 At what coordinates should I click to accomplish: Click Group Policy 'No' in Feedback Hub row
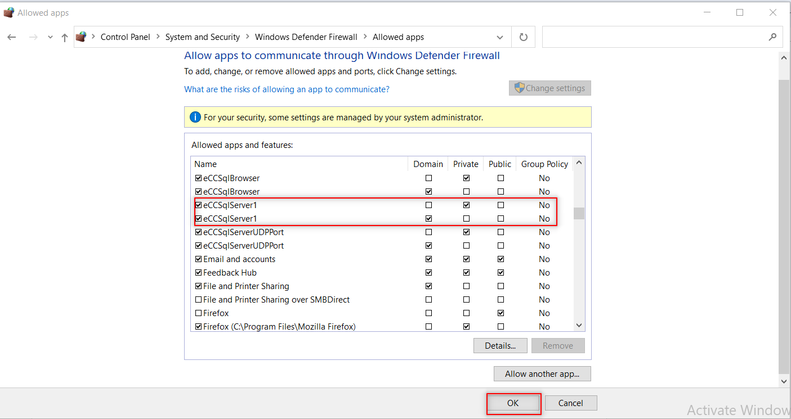click(544, 273)
